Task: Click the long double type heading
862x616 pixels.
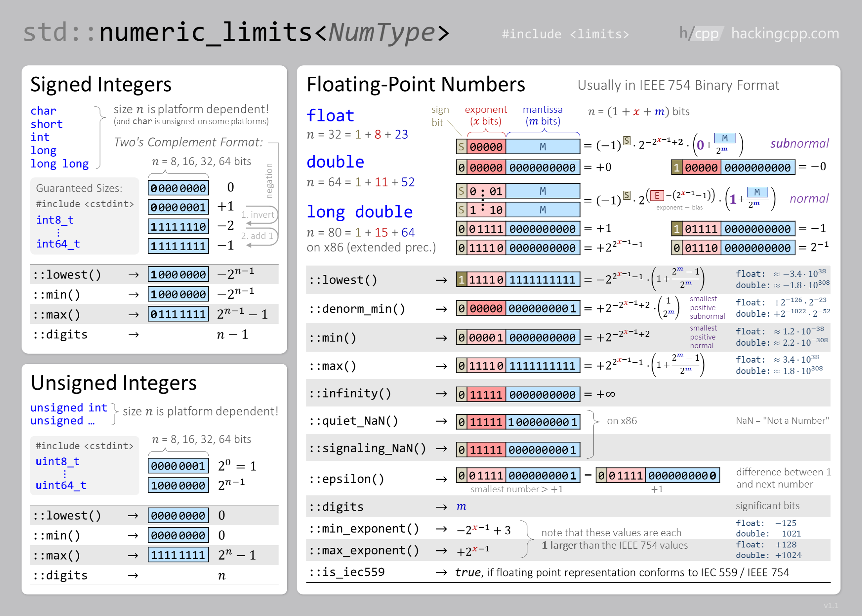Action: click(x=359, y=212)
